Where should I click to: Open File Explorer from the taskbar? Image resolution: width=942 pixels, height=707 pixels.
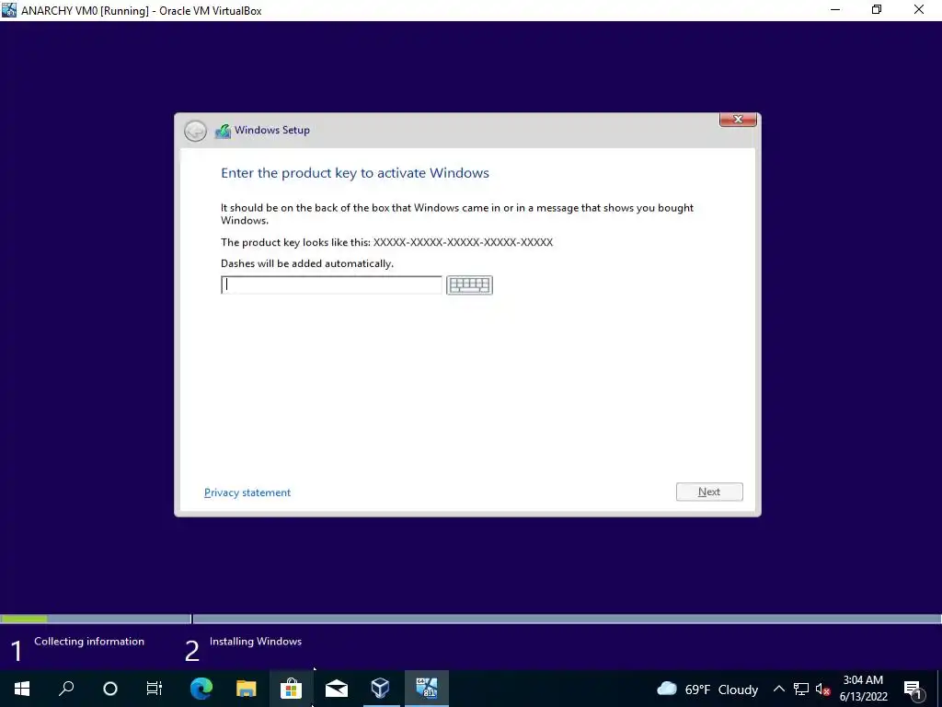[246, 689]
